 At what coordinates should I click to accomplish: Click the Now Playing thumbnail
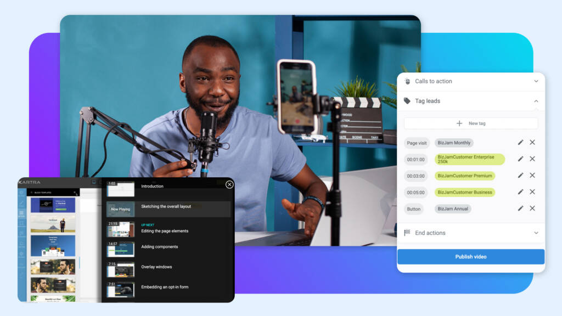click(x=120, y=209)
